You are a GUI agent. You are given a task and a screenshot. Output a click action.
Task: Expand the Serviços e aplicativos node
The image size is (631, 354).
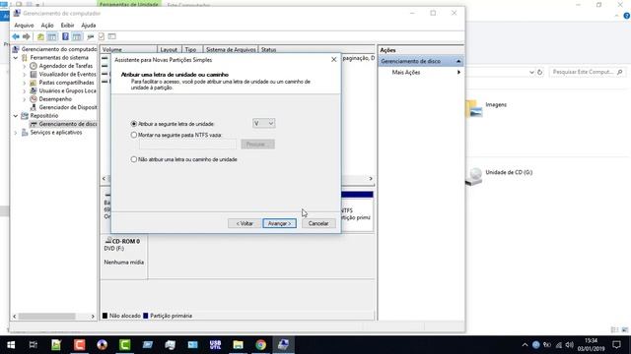pos(16,133)
